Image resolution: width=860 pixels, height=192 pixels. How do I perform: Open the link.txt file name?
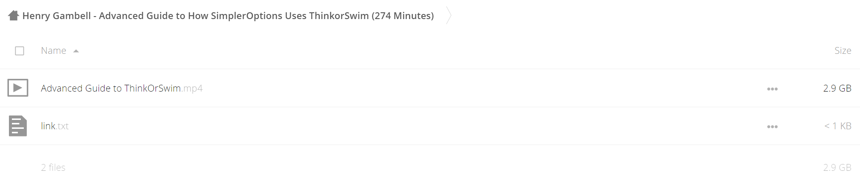pos(55,126)
